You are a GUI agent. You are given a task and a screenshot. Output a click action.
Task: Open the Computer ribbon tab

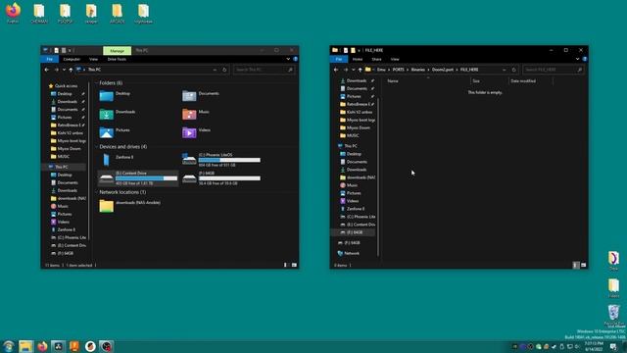[72, 59]
